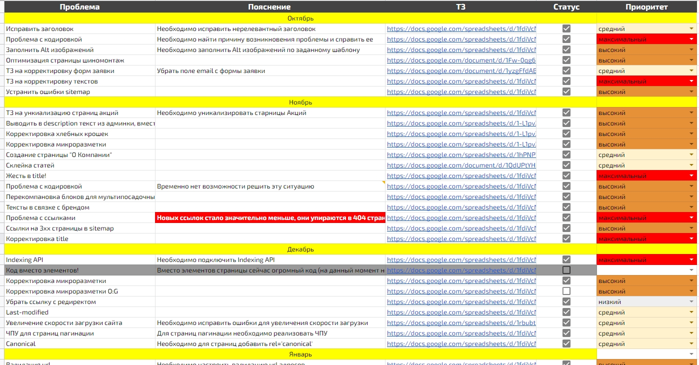Select cell Убрать поле email с формы заявки
The image size is (699, 365).
[270, 71]
